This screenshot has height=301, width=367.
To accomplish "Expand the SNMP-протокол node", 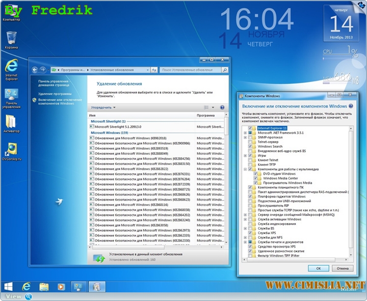I will coord(245,138).
